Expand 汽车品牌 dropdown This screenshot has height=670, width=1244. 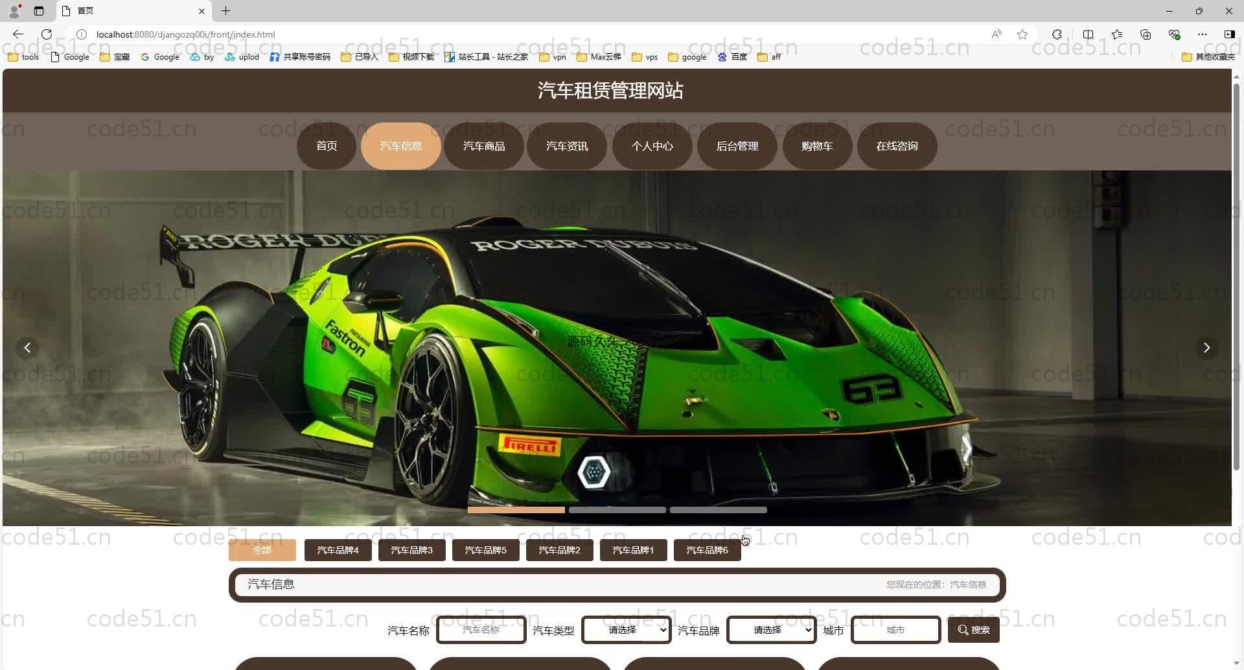(771, 630)
